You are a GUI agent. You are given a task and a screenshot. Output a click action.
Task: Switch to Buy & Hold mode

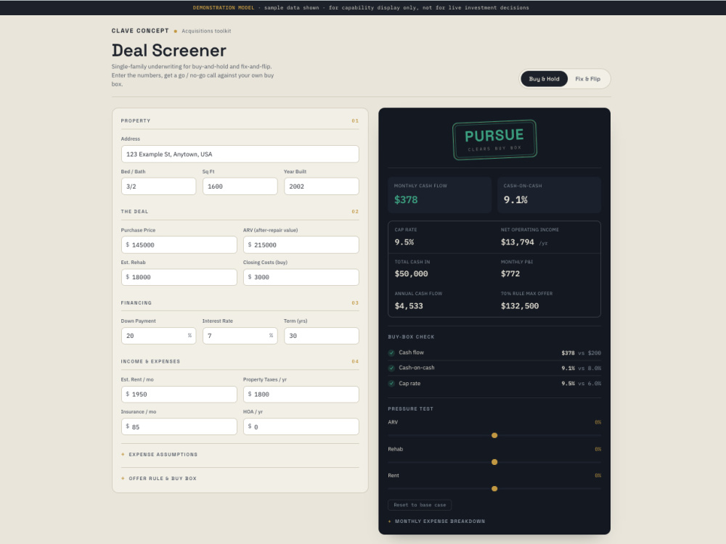[x=544, y=79]
